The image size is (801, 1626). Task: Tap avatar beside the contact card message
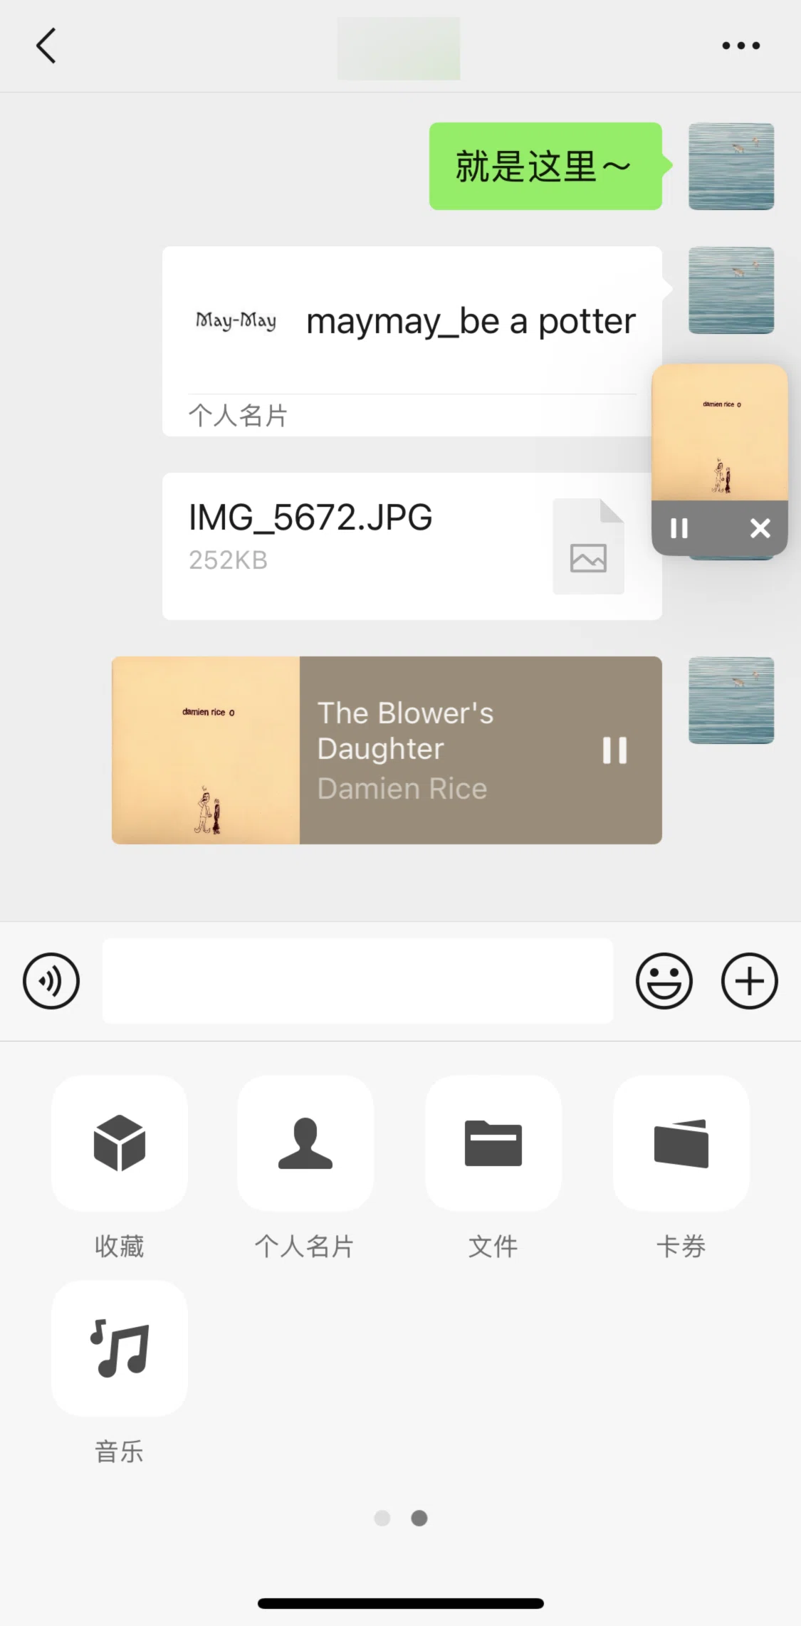tap(731, 290)
